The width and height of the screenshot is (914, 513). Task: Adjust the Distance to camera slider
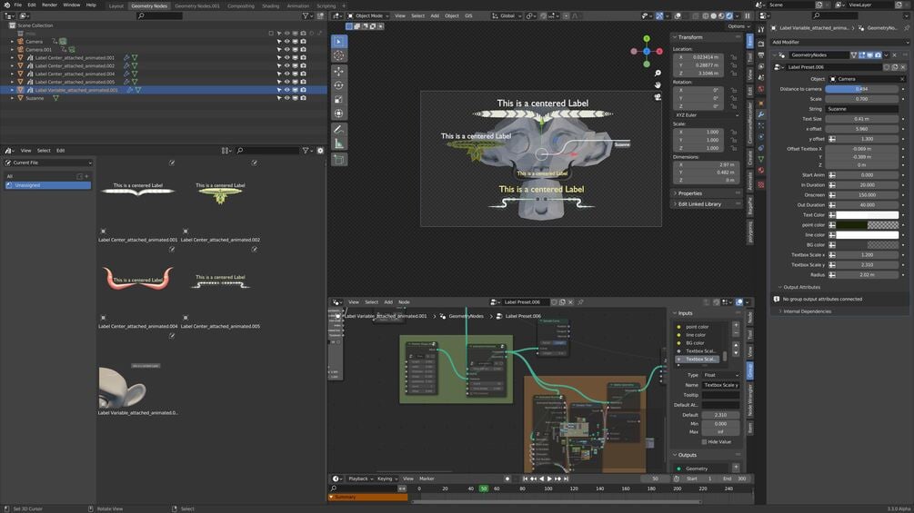(862, 89)
